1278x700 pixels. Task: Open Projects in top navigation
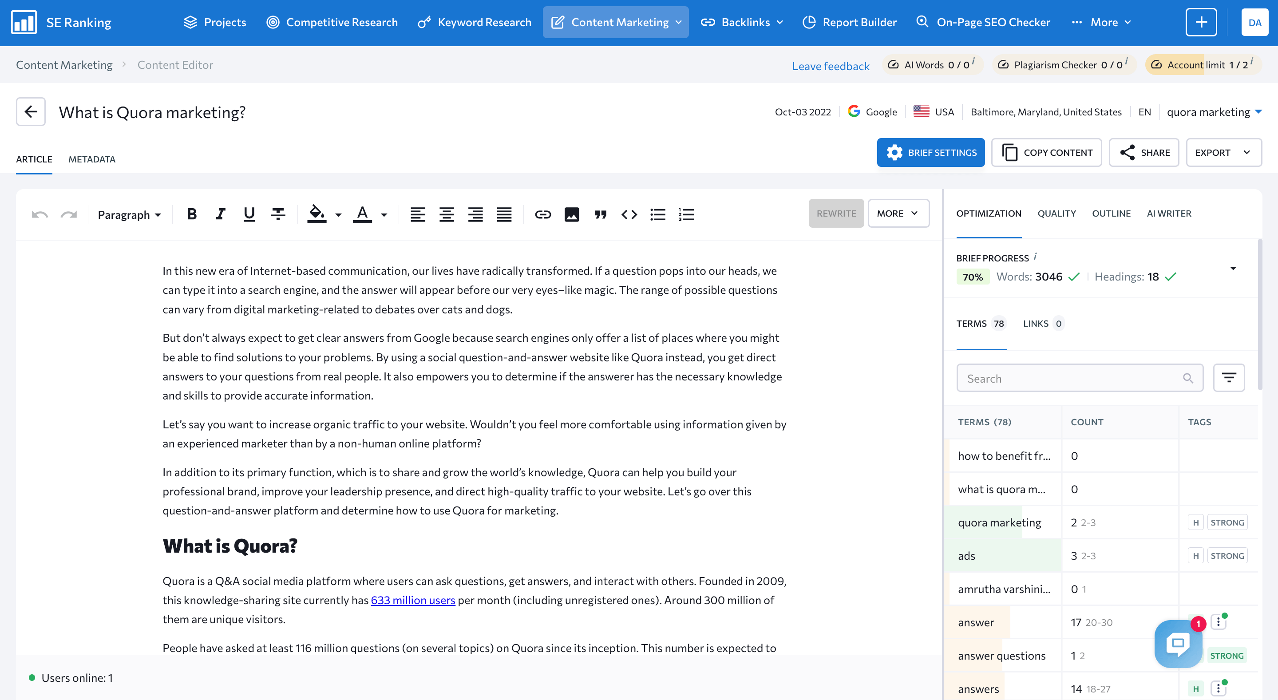pyautogui.click(x=214, y=22)
